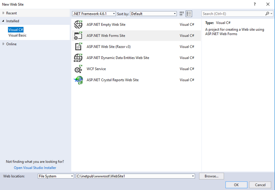
Task: Open the .NET Framework version dropdown
Action: tap(114, 13)
